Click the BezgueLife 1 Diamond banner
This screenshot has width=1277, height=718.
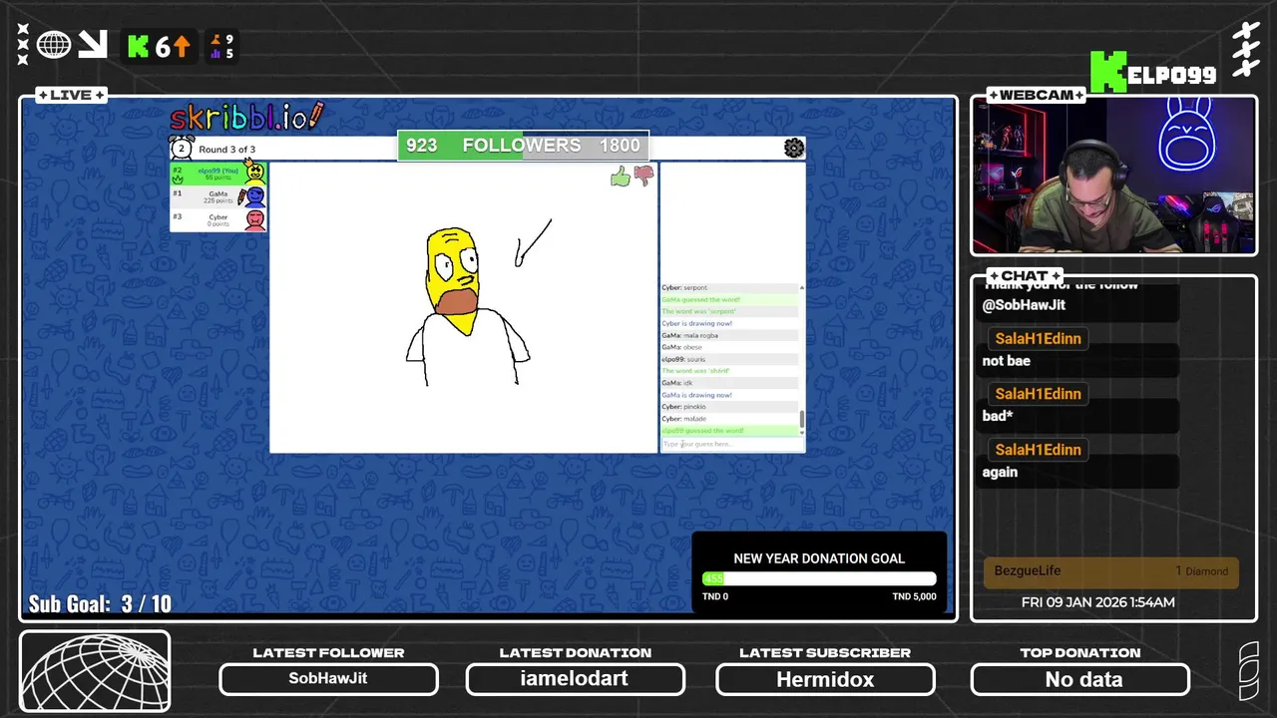pos(1111,571)
